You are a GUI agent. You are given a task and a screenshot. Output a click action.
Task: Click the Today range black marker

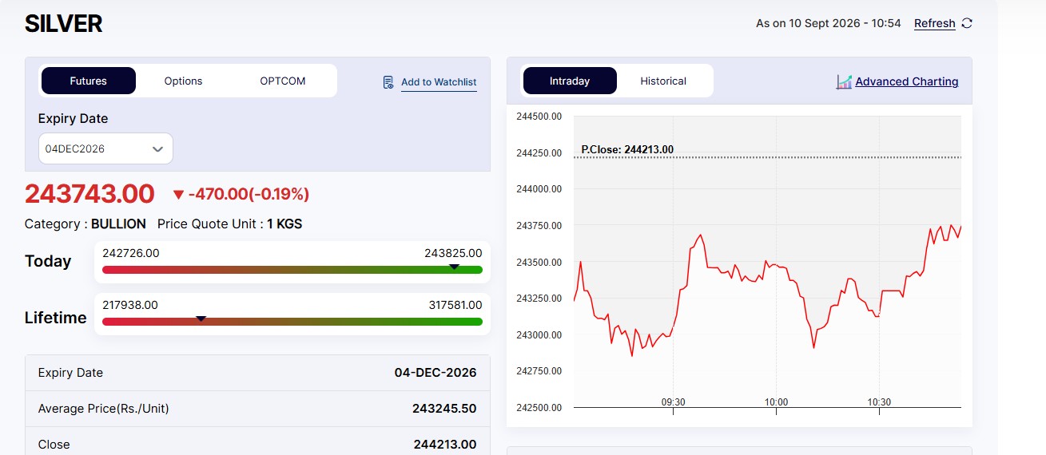point(454,267)
